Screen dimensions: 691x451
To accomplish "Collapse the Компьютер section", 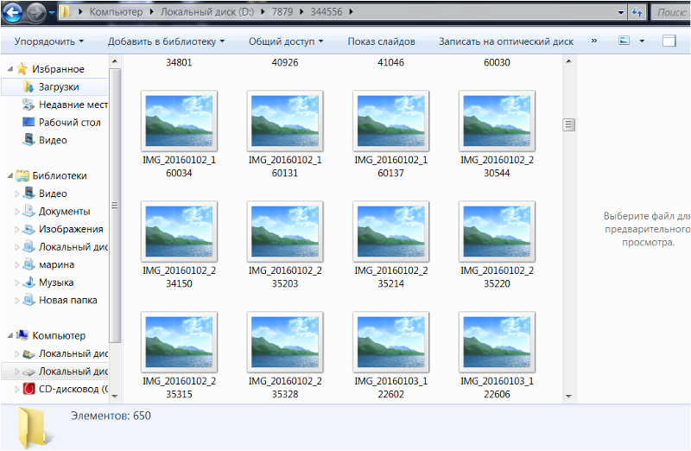I will 10,335.
